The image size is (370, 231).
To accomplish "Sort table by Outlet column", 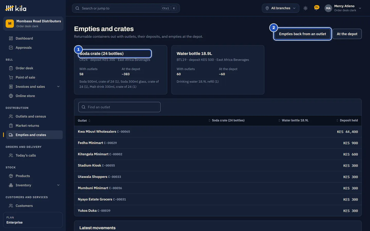I will 84,121.
